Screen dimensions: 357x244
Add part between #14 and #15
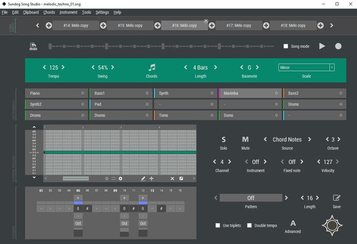point(103,25)
